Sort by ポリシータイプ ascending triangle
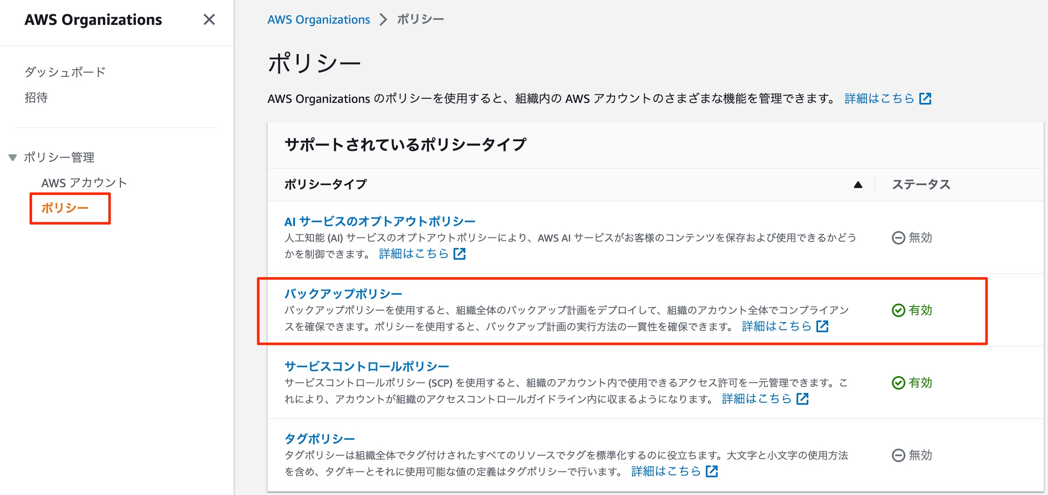Image resolution: width=1048 pixels, height=495 pixels. click(858, 185)
